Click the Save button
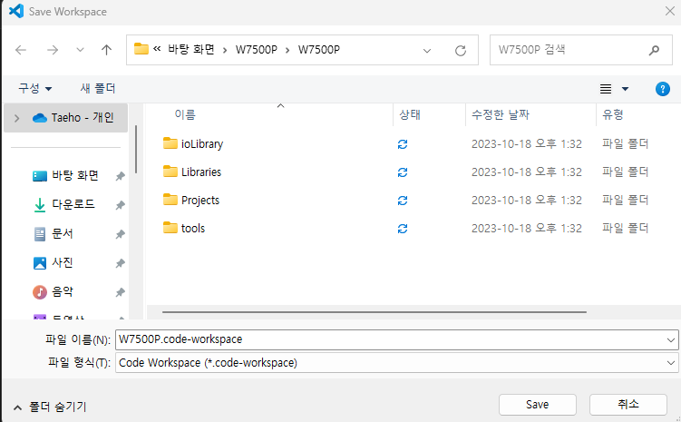The width and height of the screenshot is (681, 422). pos(537,405)
